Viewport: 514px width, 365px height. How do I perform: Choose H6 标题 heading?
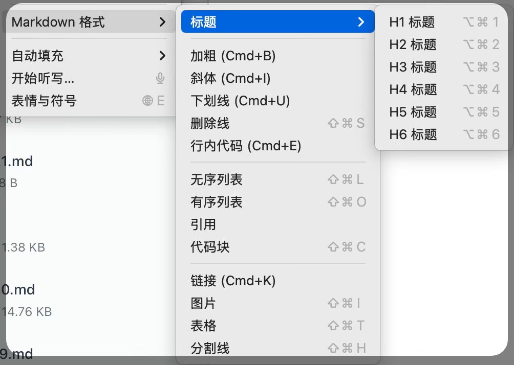pos(412,134)
